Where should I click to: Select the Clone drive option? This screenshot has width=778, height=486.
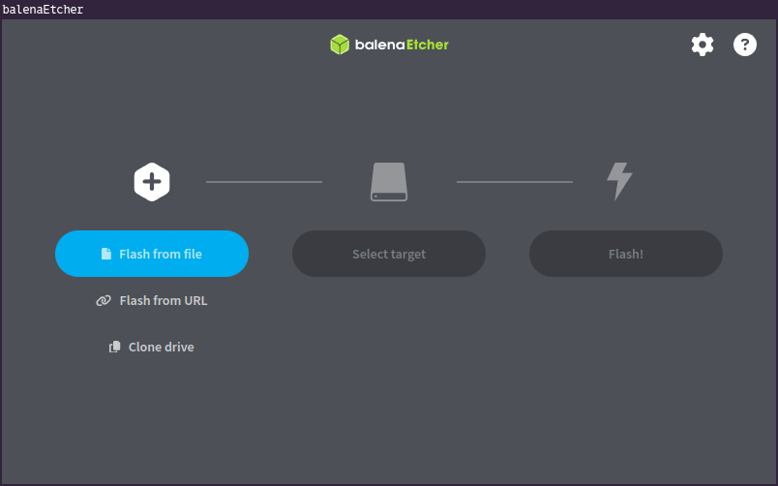161,348
